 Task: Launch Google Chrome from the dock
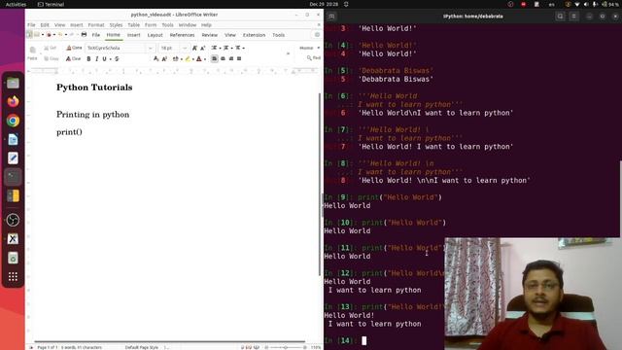(x=13, y=121)
